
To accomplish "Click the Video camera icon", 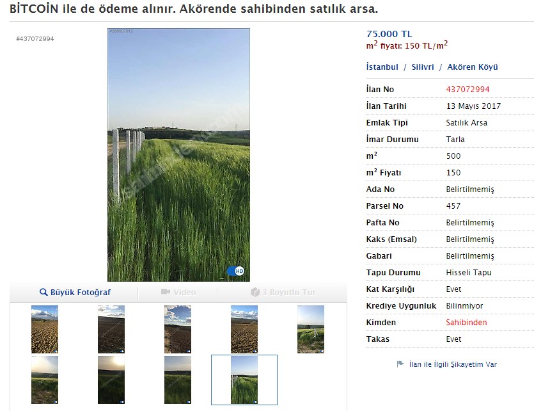I will pyautogui.click(x=166, y=292).
